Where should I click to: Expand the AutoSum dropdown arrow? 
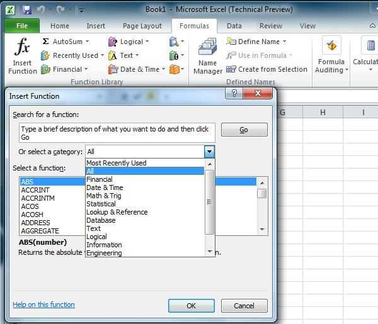tap(88, 42)
